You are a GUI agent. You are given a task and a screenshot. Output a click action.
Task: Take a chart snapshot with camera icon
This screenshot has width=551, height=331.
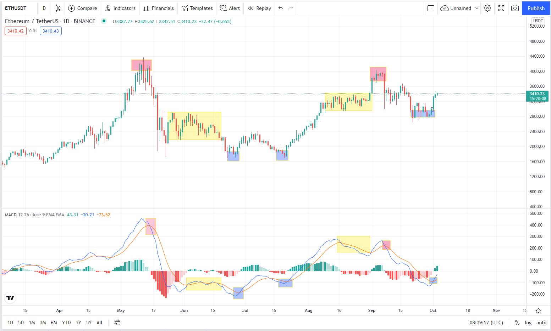click(515, 8)
